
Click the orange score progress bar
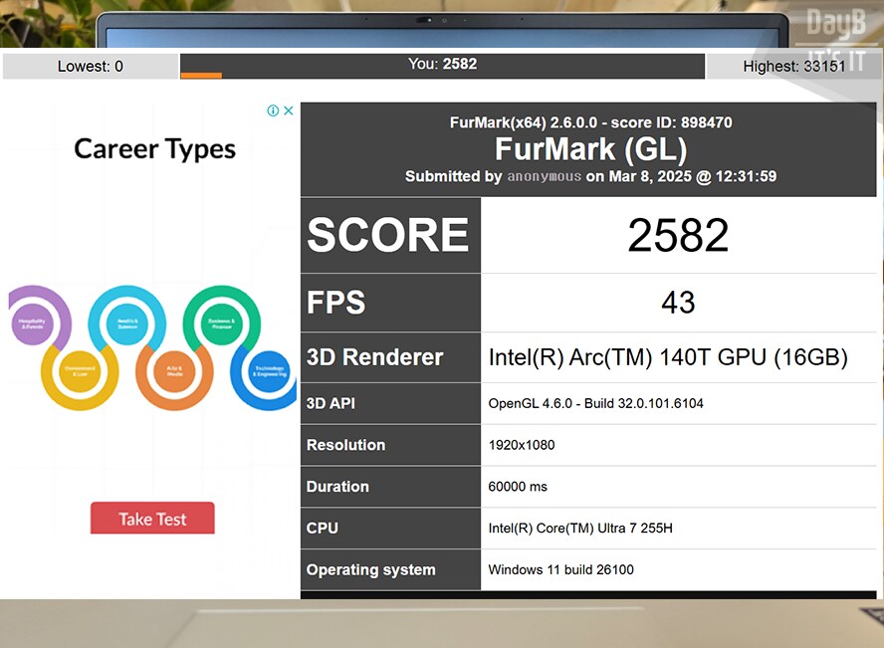click(x=201, y=75)
